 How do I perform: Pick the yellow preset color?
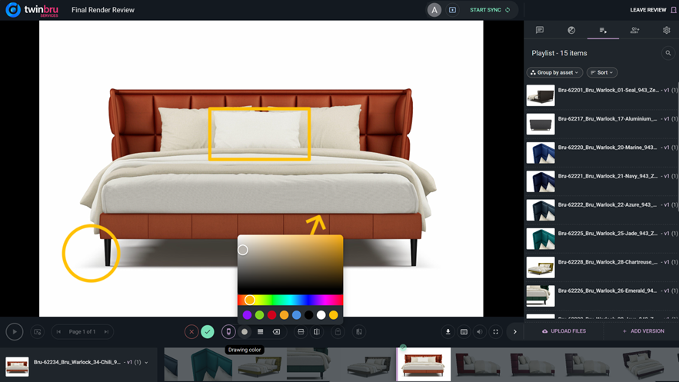coord(334,315)
